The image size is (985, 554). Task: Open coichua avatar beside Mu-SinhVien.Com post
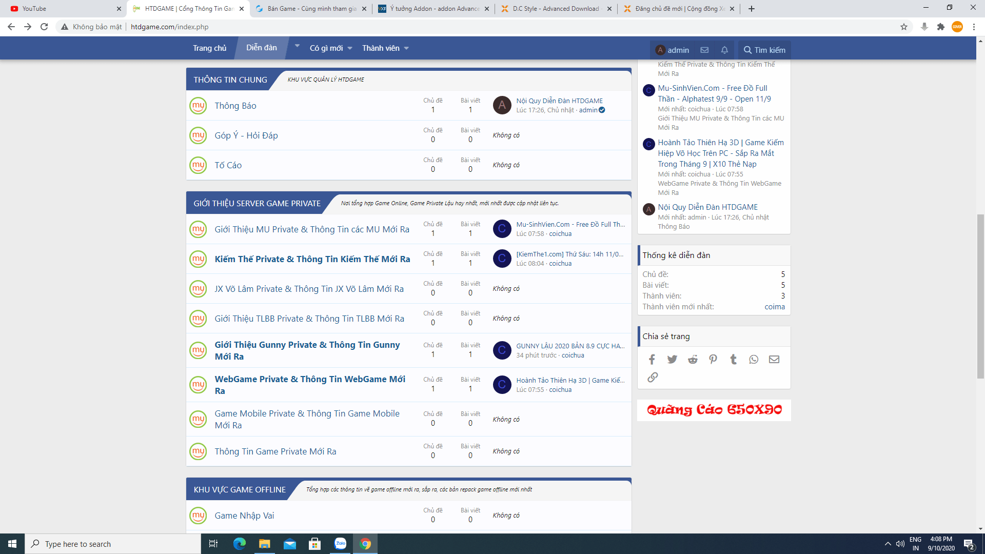point(502,229)
